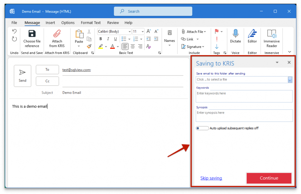This screenshot has width=301, height=194.
Task: Click the Skip saving link
Action: pyautogui.click(x=211, y=178)
